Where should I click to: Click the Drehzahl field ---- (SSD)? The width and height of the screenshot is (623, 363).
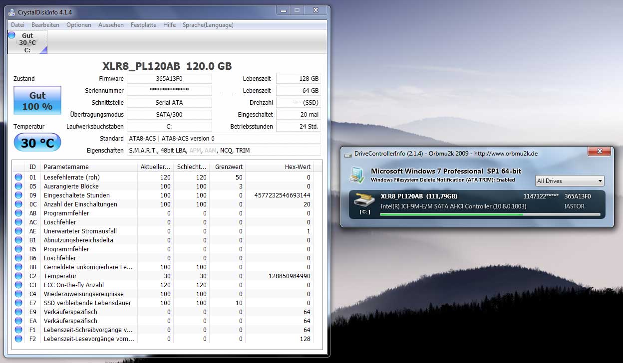coord(299,102)
